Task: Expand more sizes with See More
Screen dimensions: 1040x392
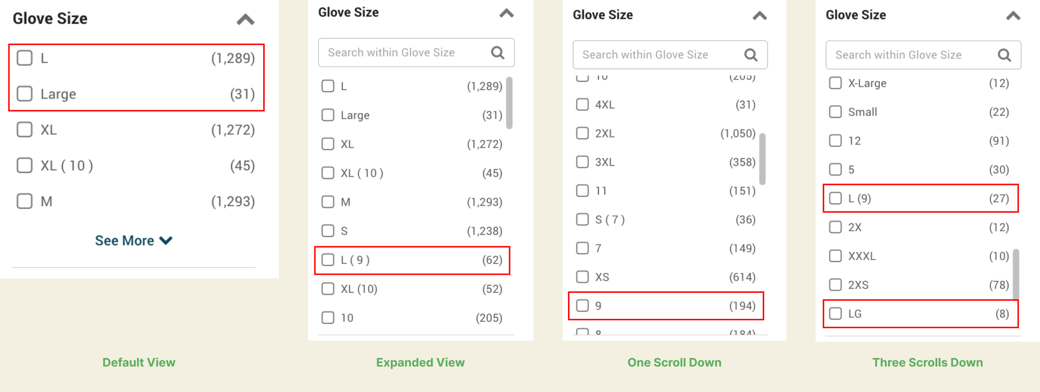Action: (x=134, y=240)
